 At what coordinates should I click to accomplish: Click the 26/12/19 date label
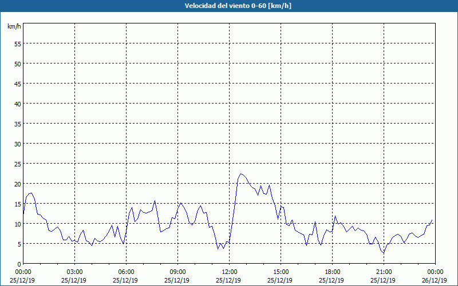tap(435, 280)
